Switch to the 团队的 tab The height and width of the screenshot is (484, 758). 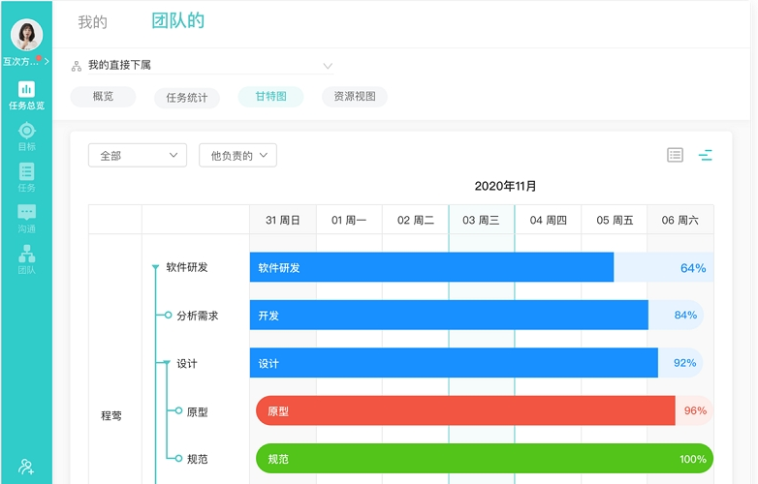click(x=178, y=21)
